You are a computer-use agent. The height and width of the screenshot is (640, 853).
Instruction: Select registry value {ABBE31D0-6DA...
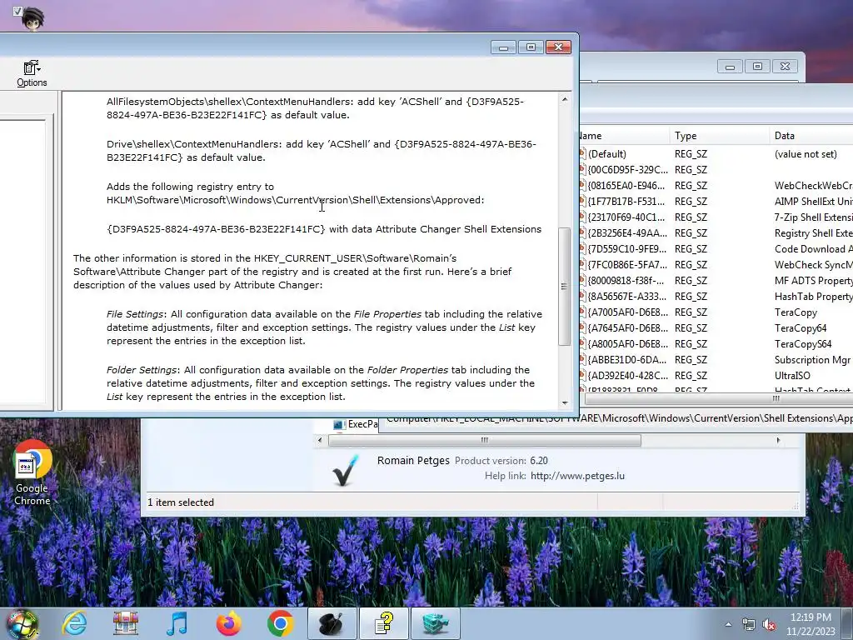[x=626, y=359]
